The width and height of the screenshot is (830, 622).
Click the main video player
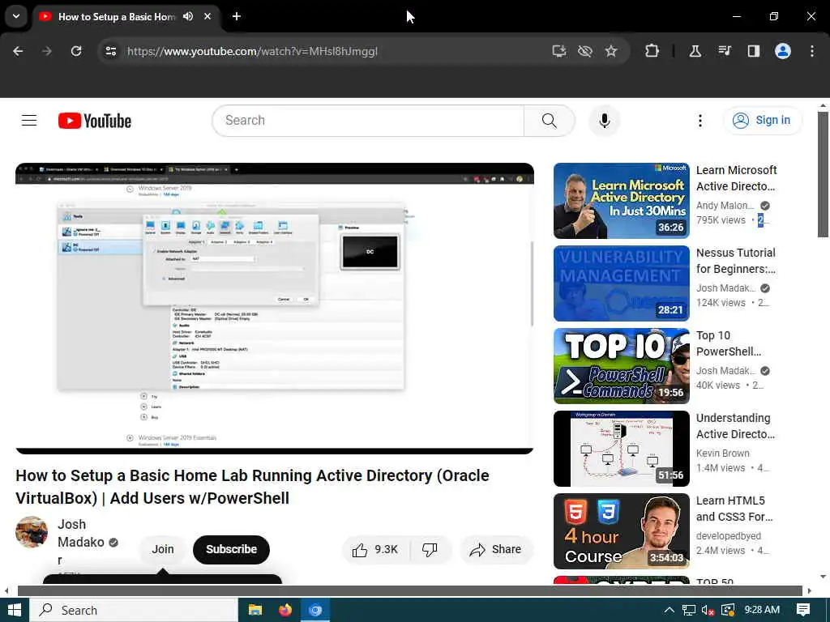275,309
